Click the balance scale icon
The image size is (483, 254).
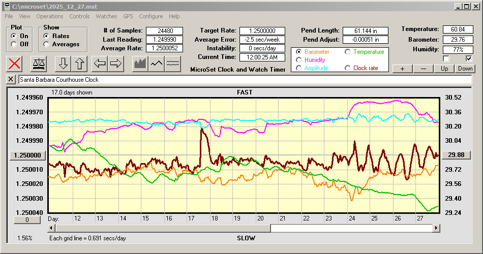[38, 63]
